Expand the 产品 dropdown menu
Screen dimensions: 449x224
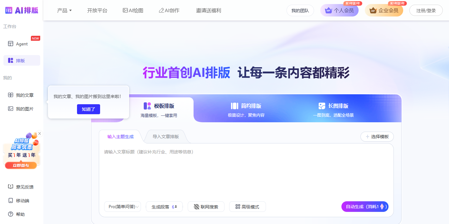65,10
